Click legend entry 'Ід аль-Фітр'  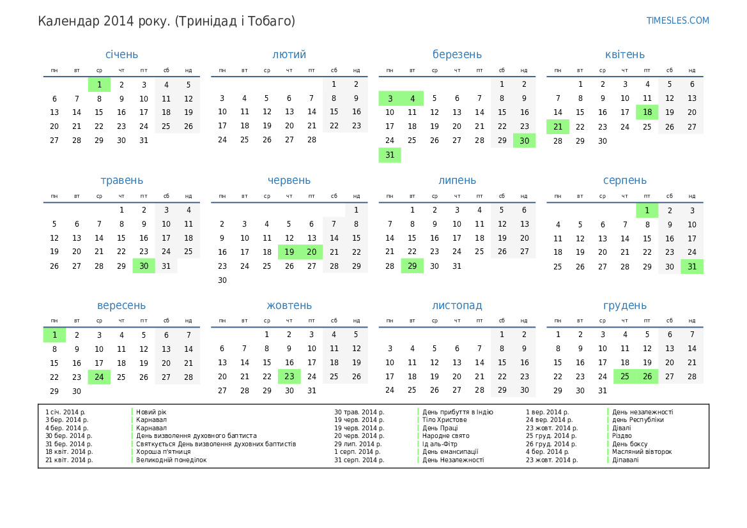click(440, 444)
